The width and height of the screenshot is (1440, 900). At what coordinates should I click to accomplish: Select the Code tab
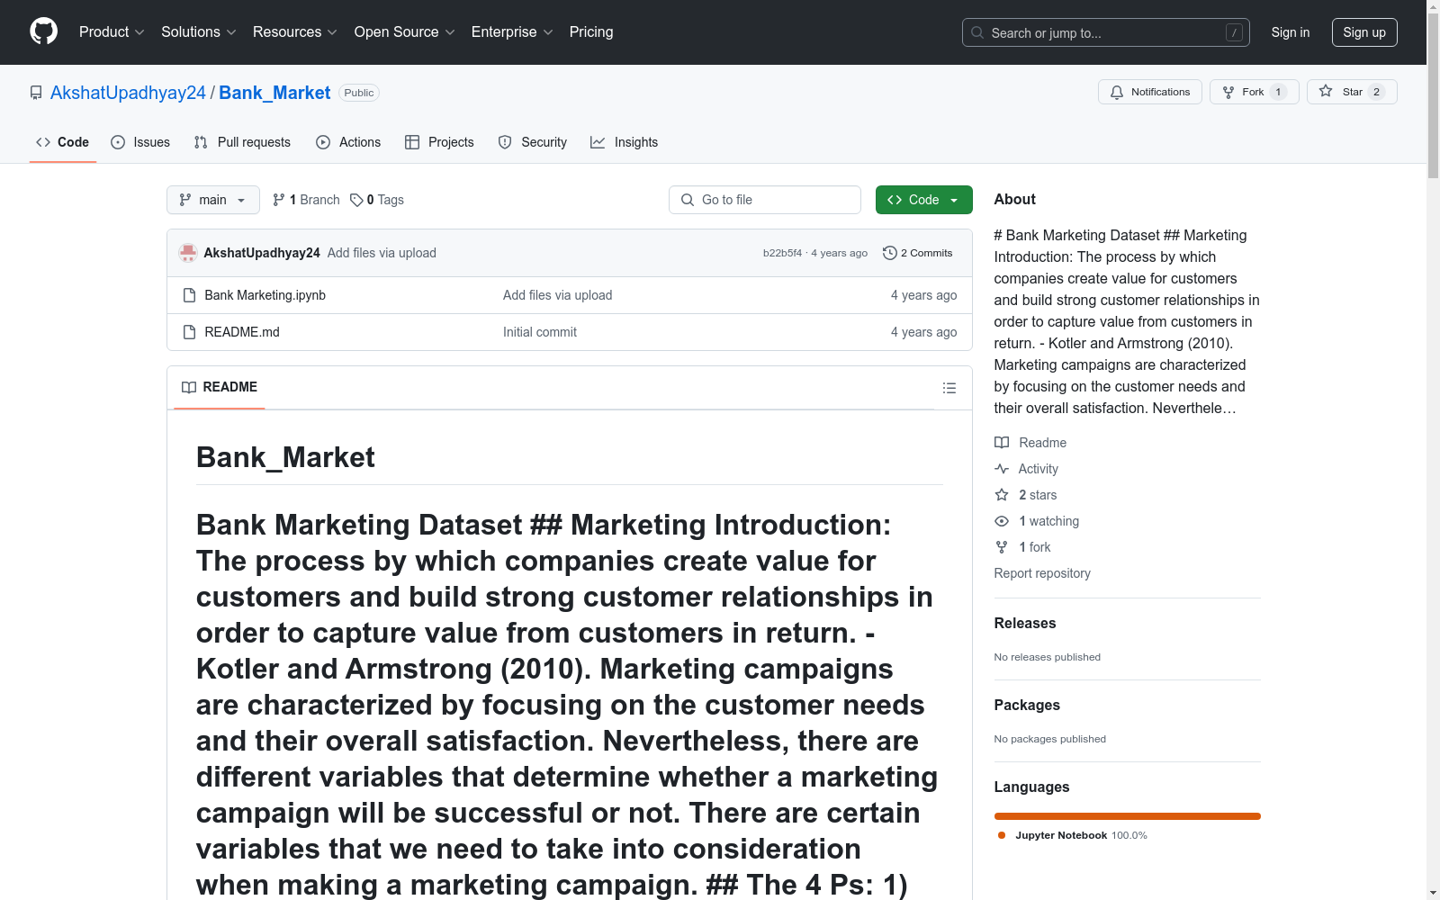(x=62, y=142)
